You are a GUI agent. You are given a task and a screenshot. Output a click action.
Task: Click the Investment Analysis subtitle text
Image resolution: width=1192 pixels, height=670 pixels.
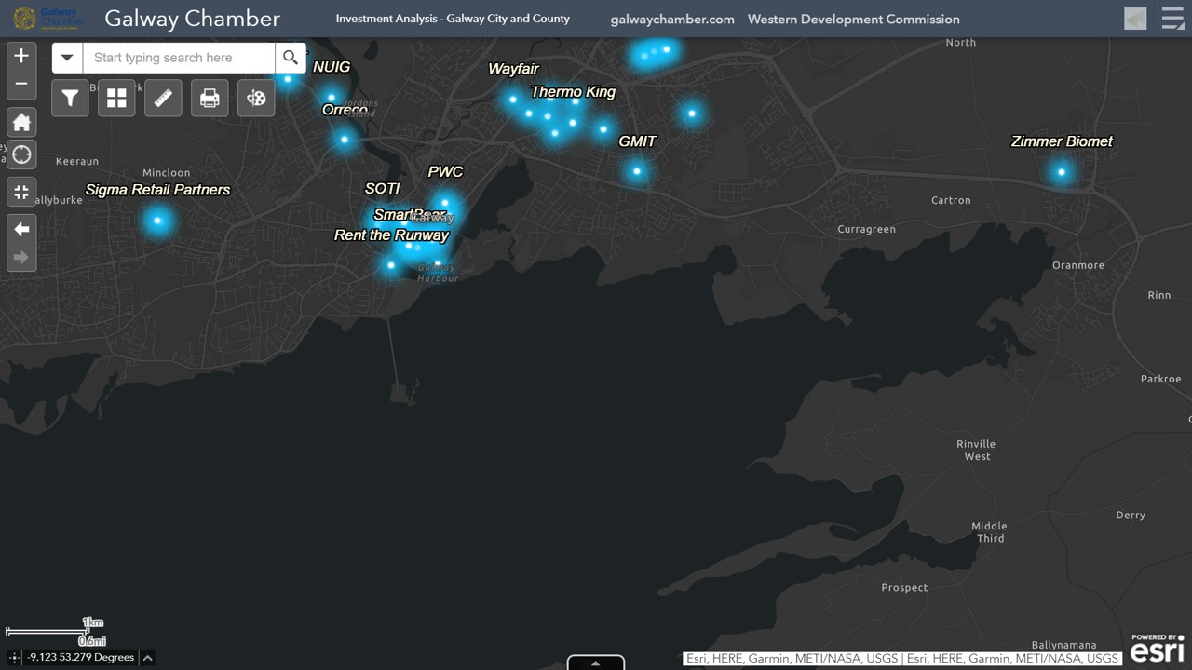(x=453, y=19)
